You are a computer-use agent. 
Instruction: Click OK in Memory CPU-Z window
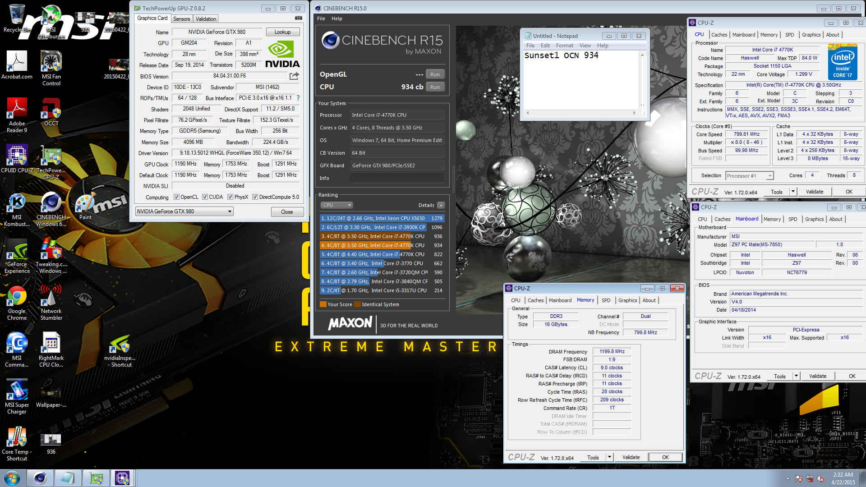665,457
